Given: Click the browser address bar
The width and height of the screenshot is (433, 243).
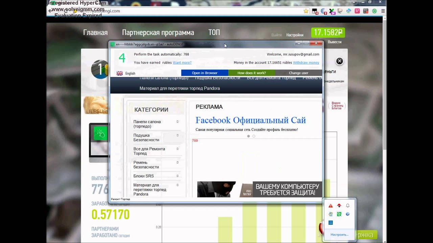Looking at the screenshot, I should click(x=189, y=11).
